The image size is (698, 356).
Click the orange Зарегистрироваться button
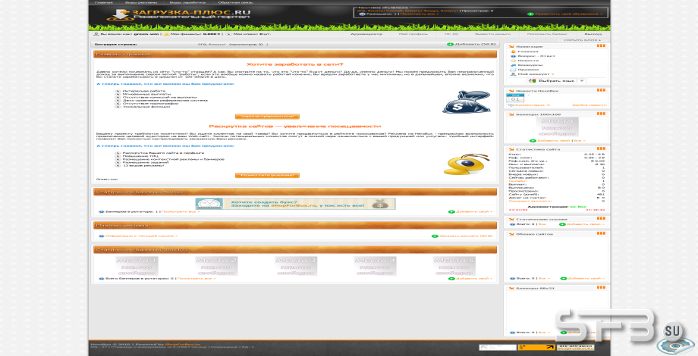pos(267,117)
